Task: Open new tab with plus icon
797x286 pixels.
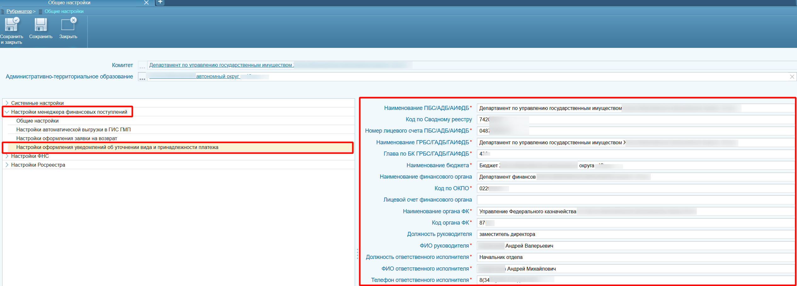Action: pos(160,3)
